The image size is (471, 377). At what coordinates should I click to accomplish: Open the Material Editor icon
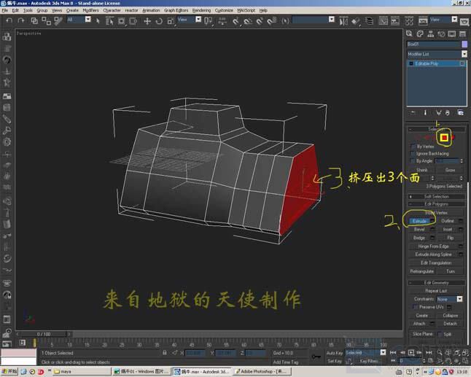409,21
